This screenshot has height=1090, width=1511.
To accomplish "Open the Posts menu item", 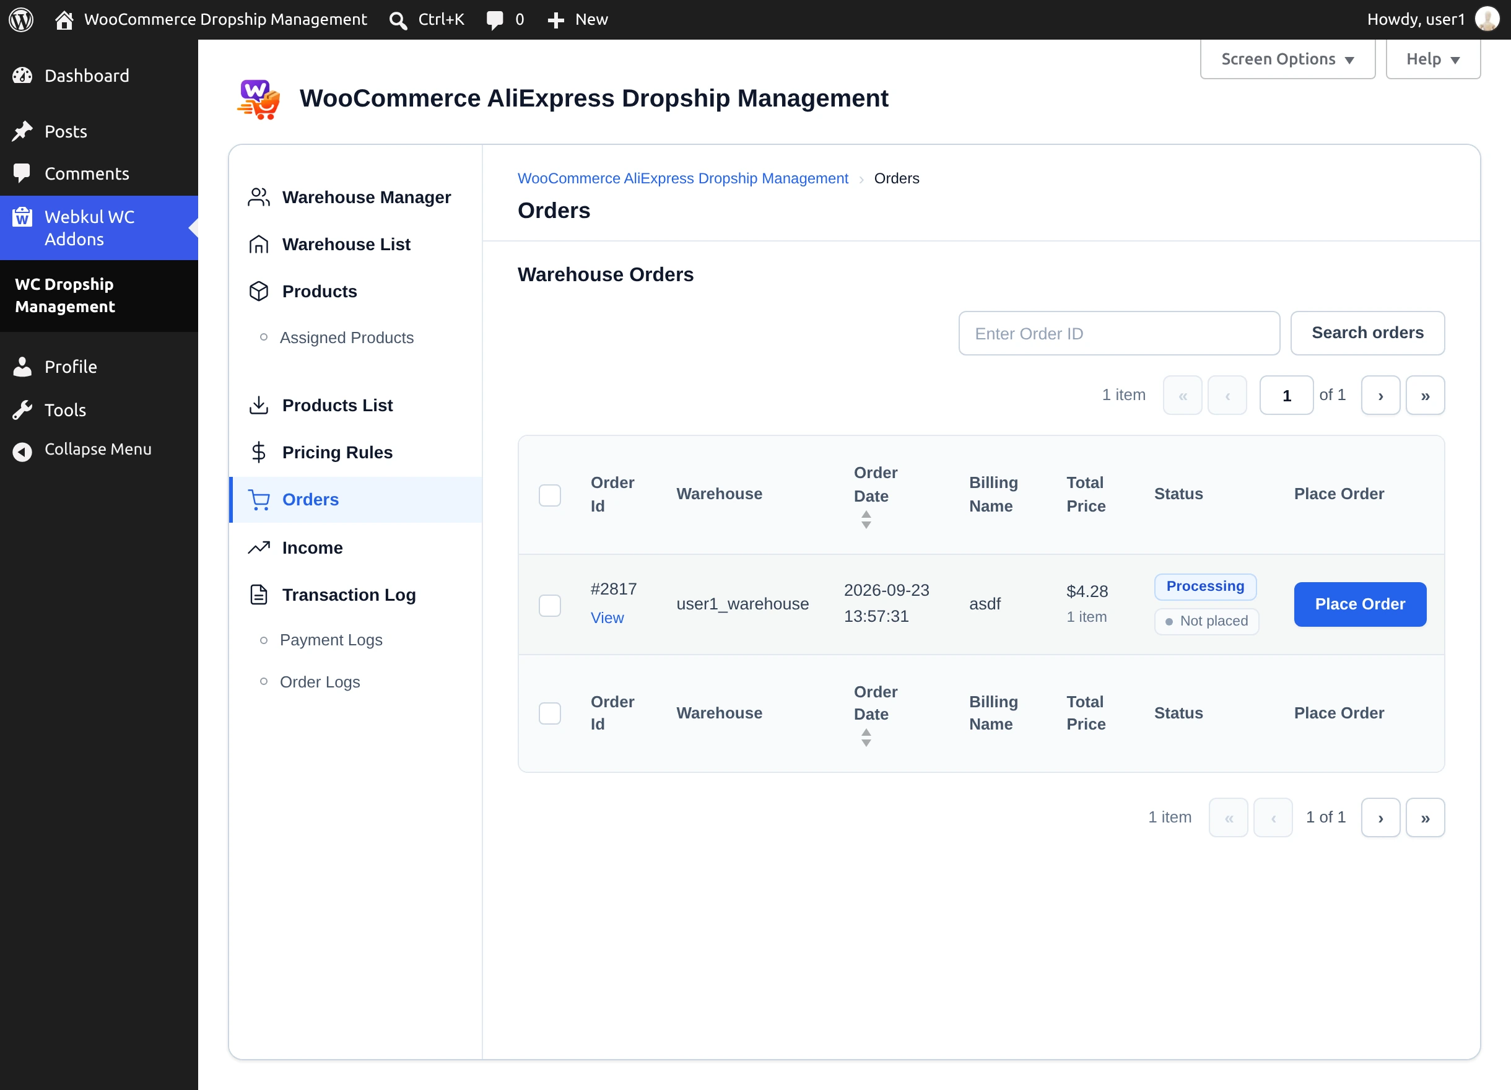I will point(99,131).
